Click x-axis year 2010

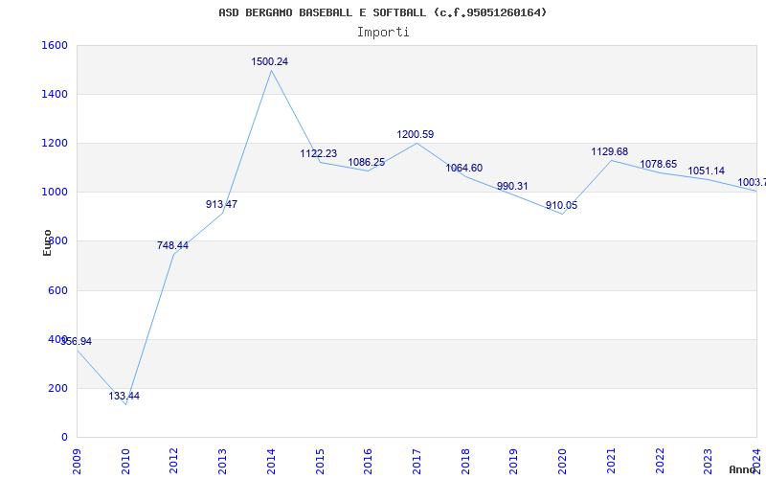coord(125,461)
